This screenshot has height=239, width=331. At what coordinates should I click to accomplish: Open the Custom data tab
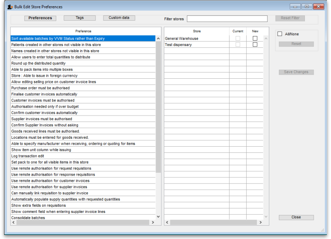point(119,18)
